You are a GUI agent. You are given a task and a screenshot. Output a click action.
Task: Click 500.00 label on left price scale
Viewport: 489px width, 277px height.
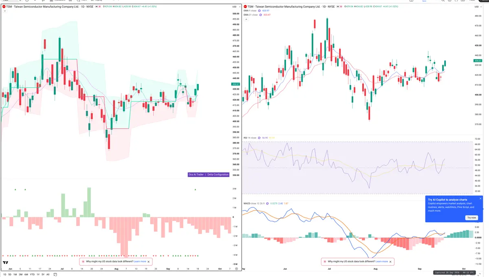(236, 14)
